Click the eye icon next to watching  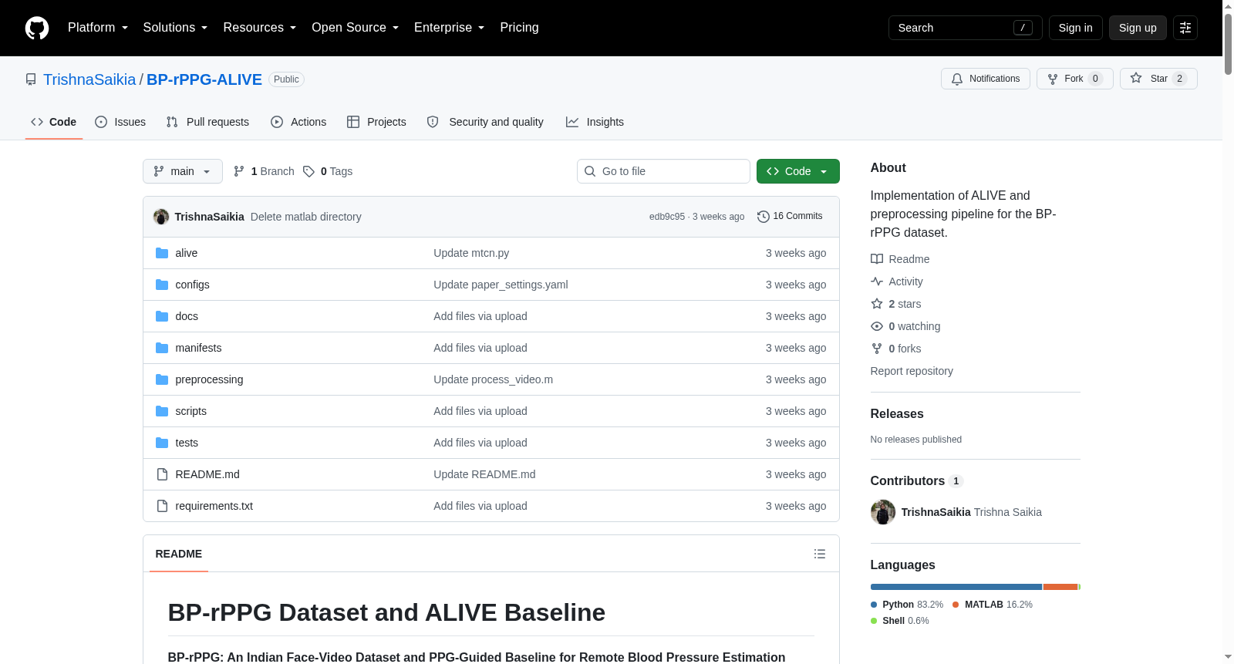[x=877, y=326]
